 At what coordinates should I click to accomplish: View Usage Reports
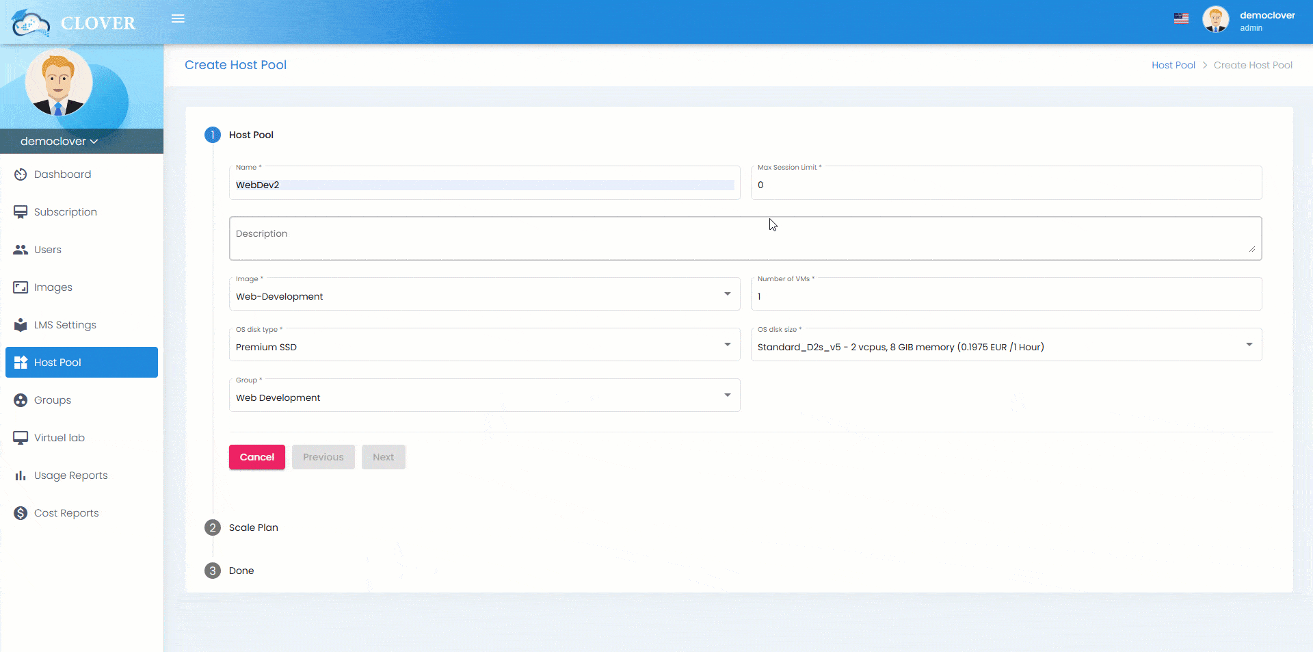click(71, 475)
